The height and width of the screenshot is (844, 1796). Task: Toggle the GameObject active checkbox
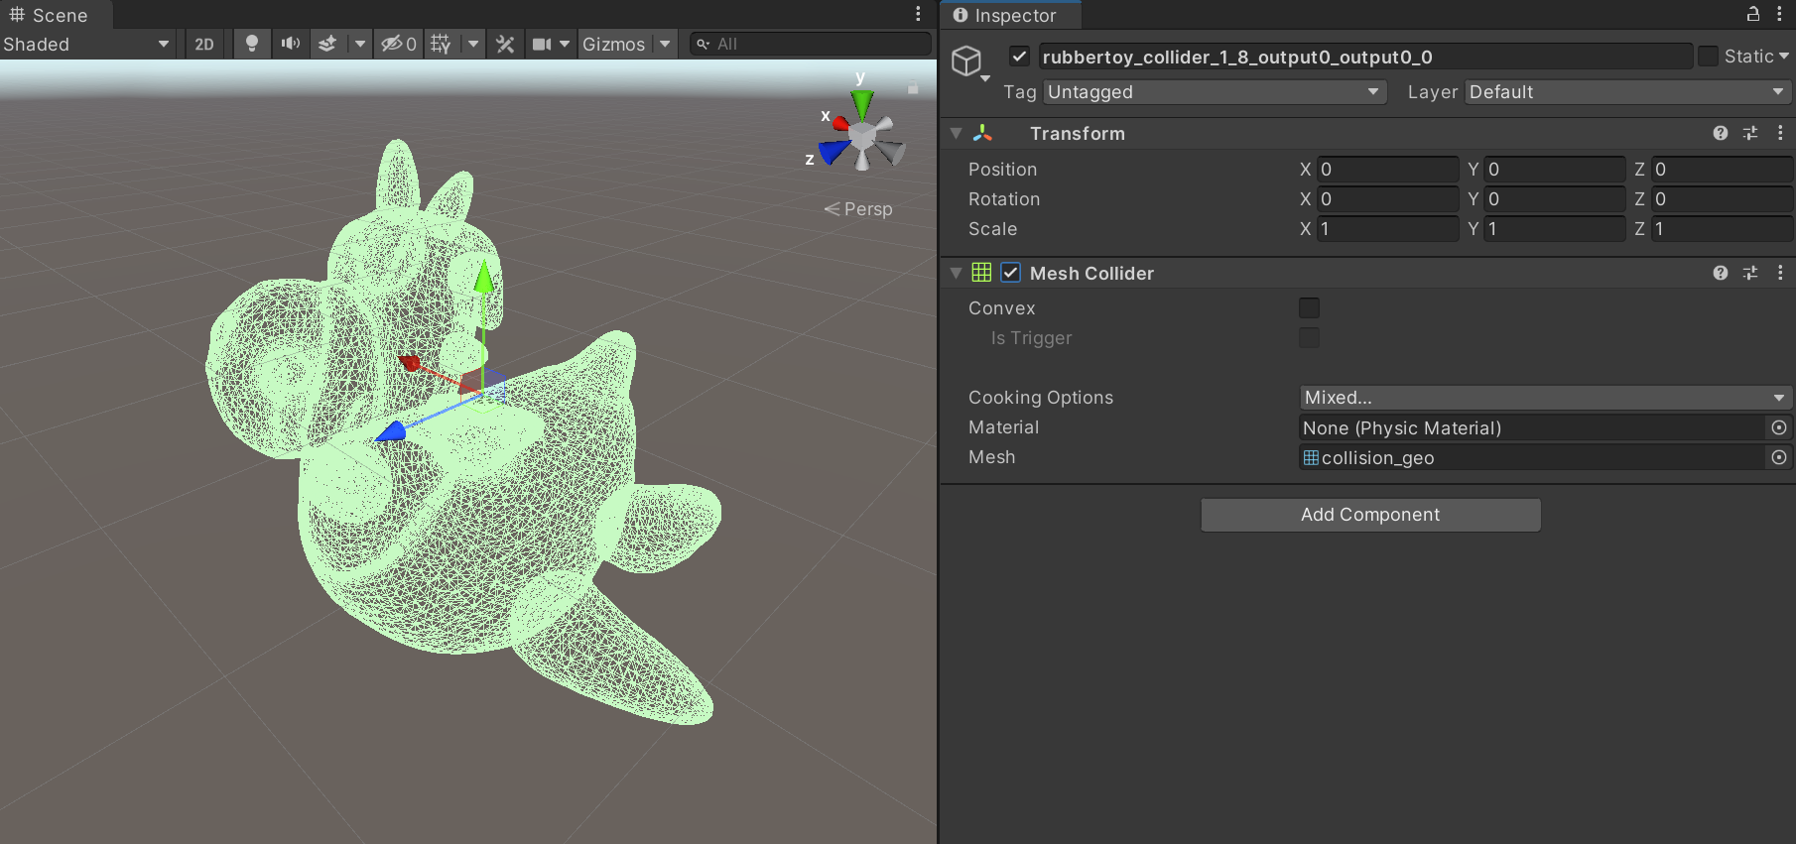(1019, 56)
